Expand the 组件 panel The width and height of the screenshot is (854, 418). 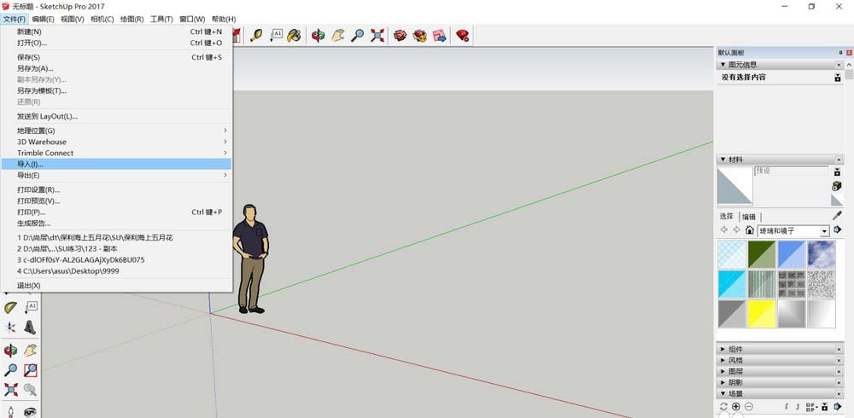724,349
